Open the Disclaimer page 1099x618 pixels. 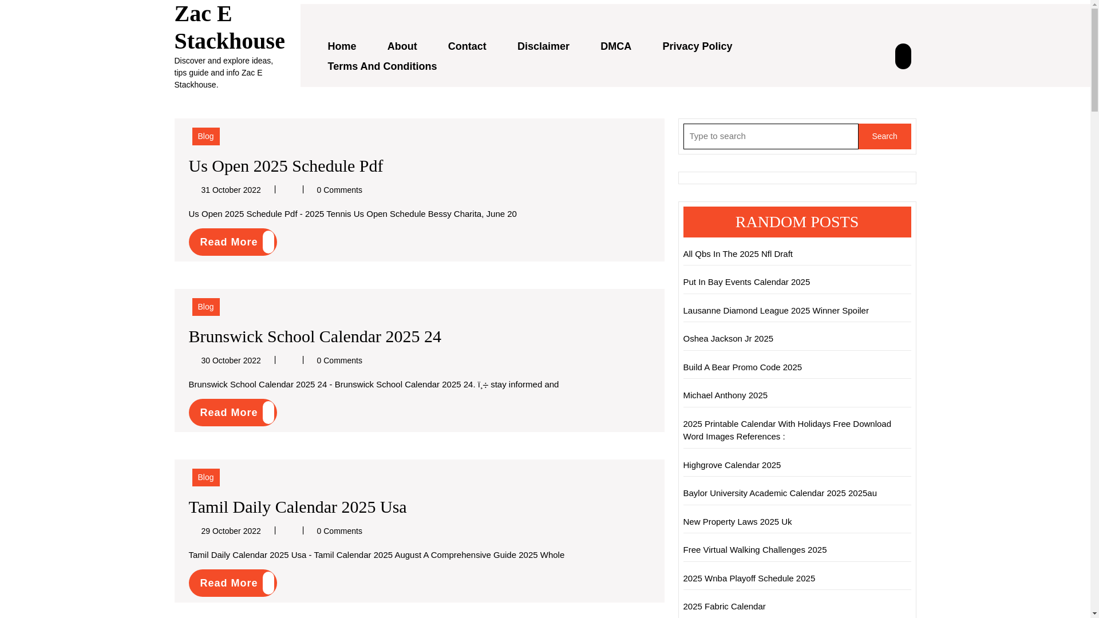543,46
